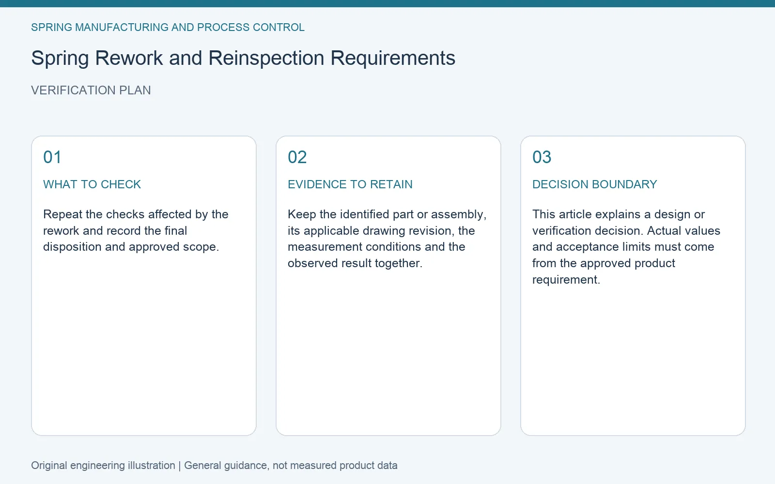This screenshot has height=484, width=775.
Task: Click card number '03'
Action: click(x=542, y=157)
